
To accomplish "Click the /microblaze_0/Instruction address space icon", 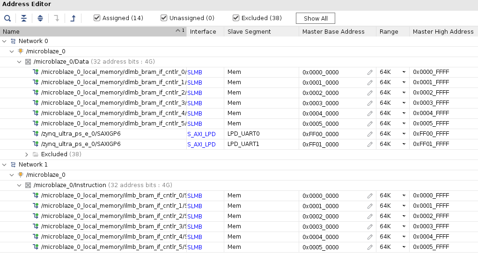I will pos(28,185).
